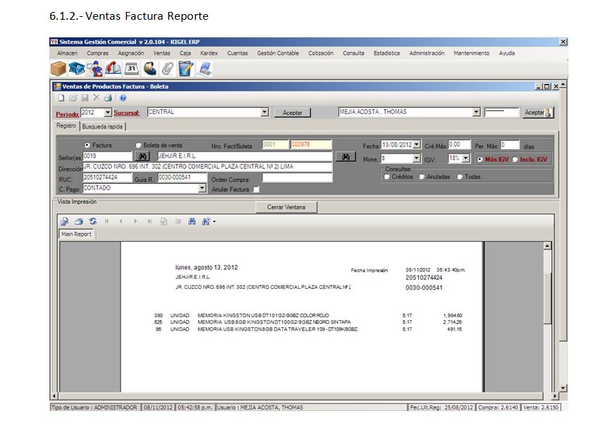Open the Fecha date picker dropdown

417,145
